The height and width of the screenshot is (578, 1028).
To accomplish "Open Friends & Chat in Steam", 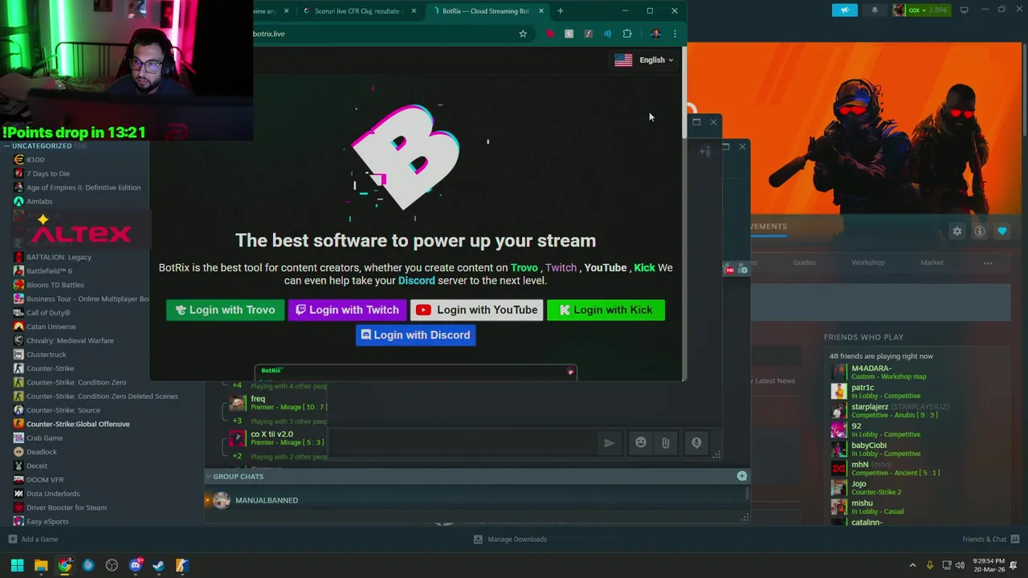I will [991, 539].
